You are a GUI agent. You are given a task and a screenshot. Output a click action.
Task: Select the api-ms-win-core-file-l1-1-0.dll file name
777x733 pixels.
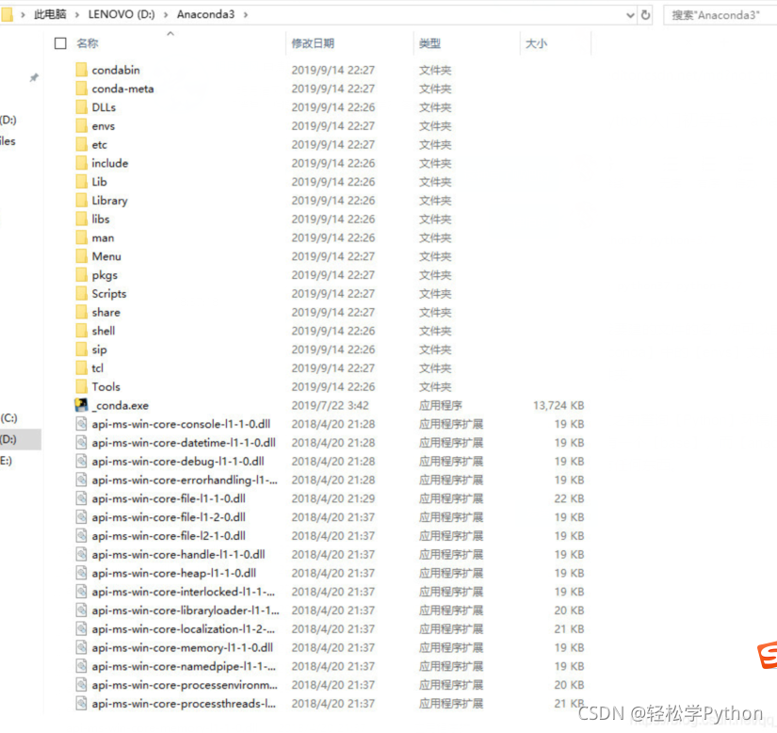pos(169,498)
